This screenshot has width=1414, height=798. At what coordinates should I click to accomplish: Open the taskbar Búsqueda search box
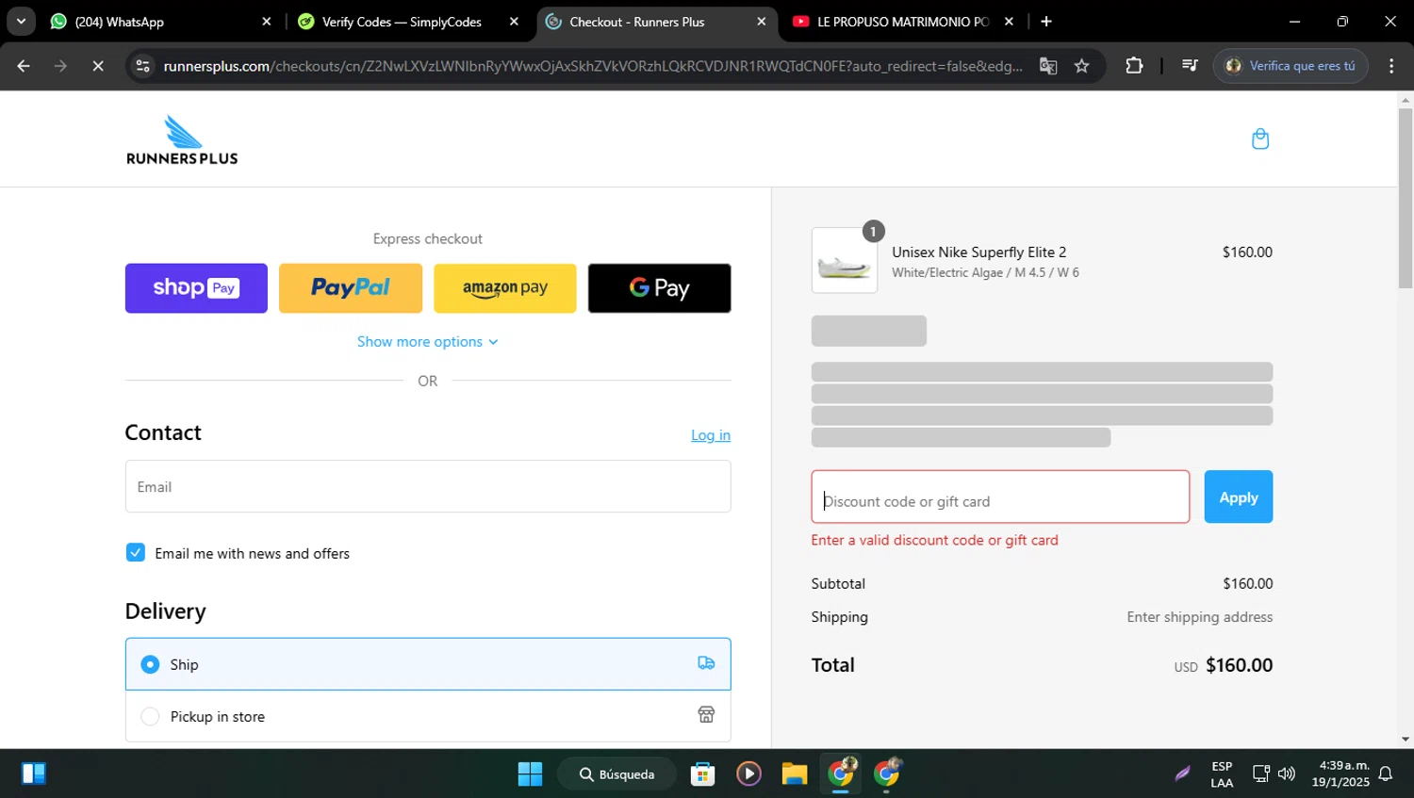click(617, 774)
